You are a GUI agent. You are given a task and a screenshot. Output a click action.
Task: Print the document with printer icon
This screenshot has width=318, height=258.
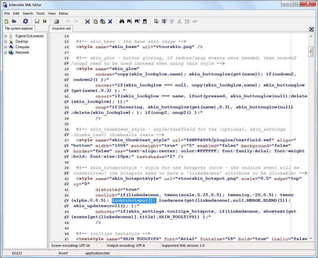(x=57, y=21)
